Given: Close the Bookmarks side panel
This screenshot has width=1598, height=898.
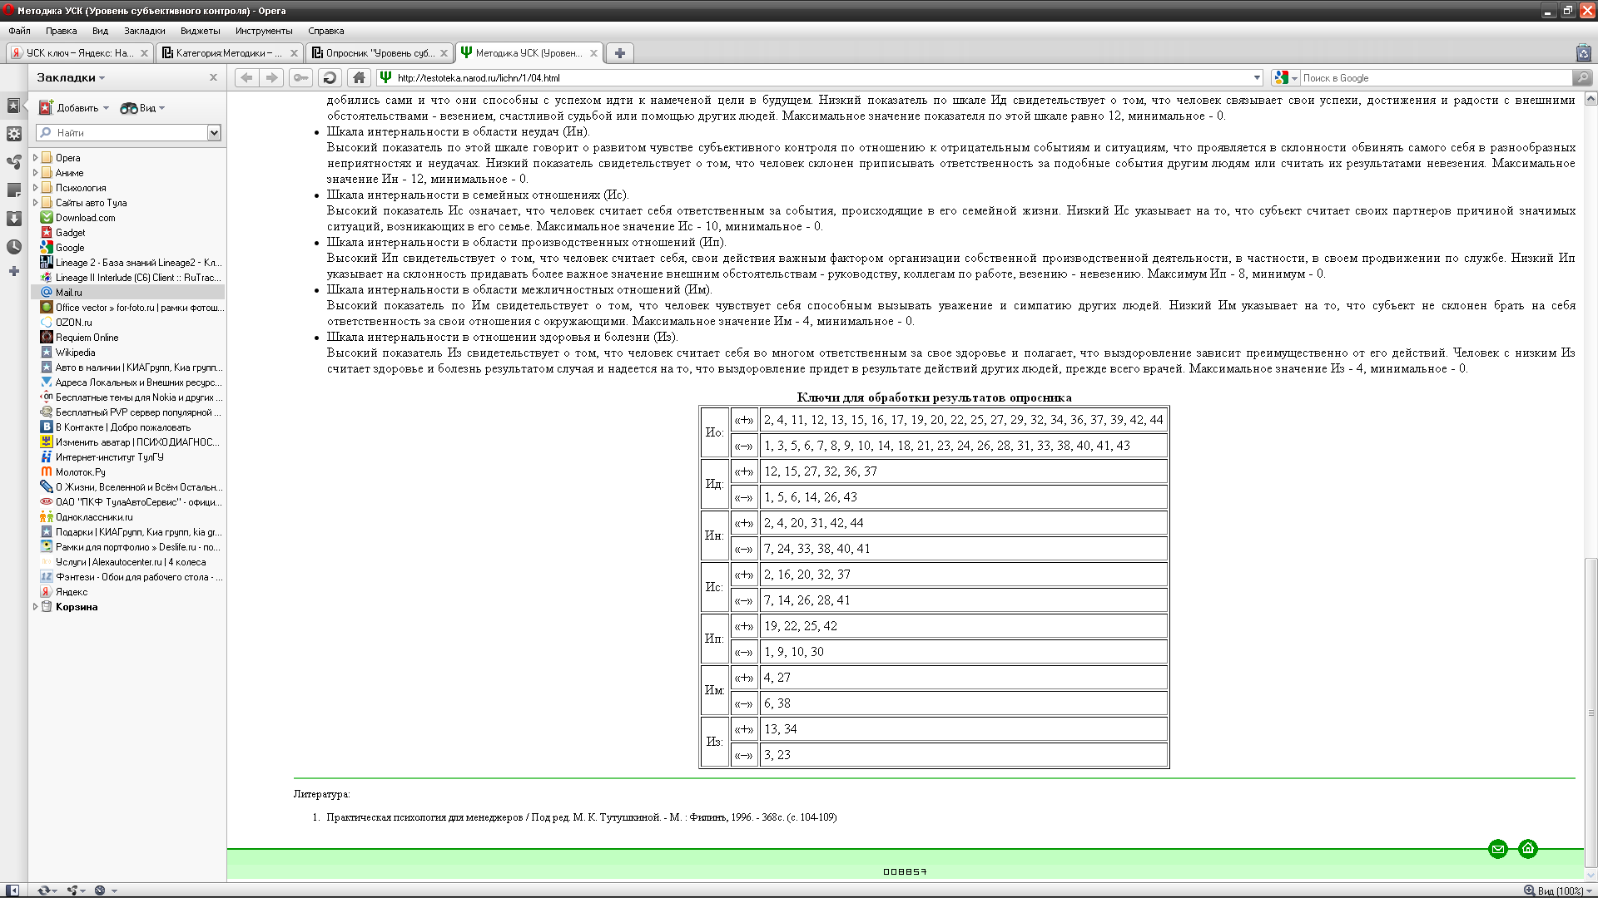Looking at the screenshot, I should click(213, 77).
